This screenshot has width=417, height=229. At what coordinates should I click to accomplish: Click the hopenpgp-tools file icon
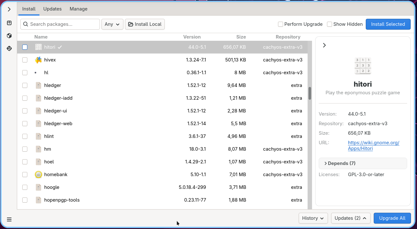(x=38, y=200)
